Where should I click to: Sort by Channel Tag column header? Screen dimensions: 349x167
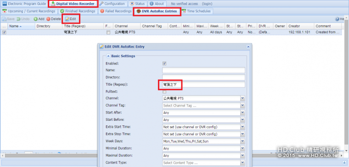[x=154, y=26]
